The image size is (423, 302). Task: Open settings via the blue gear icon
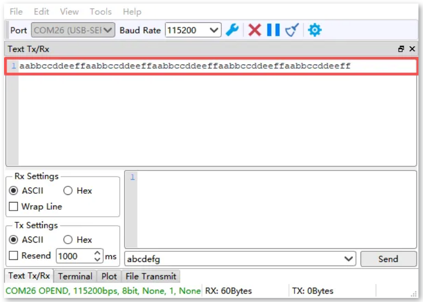pos(315,30)
